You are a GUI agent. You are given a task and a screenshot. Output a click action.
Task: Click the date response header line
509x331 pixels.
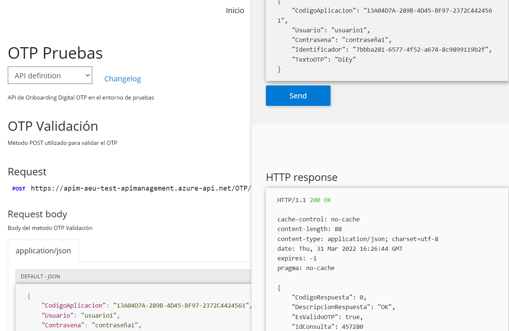pyautogui.click(x=340, y=249)
